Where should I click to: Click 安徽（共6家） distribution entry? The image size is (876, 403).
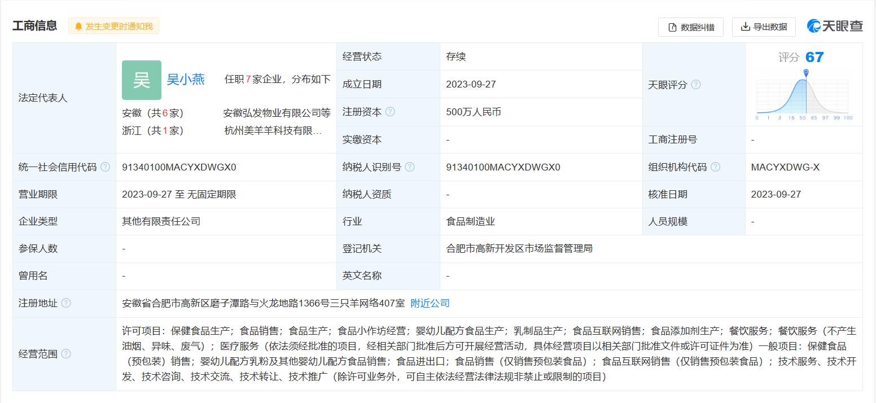click(153, 113)
